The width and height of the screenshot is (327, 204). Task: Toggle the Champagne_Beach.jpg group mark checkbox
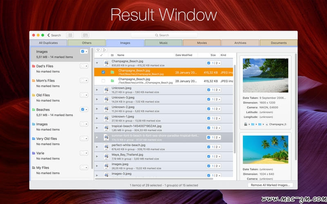(209, 63)
